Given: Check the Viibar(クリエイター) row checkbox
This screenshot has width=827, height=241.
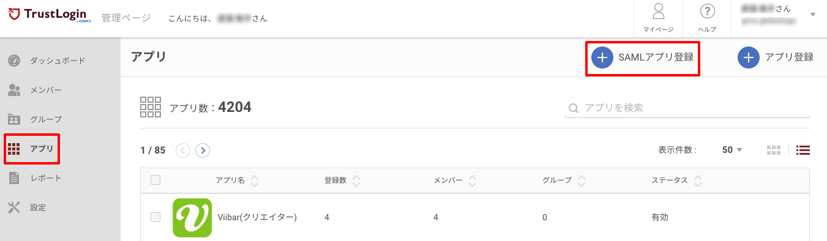Looking at the screenshot, I should tap(155, 217).
